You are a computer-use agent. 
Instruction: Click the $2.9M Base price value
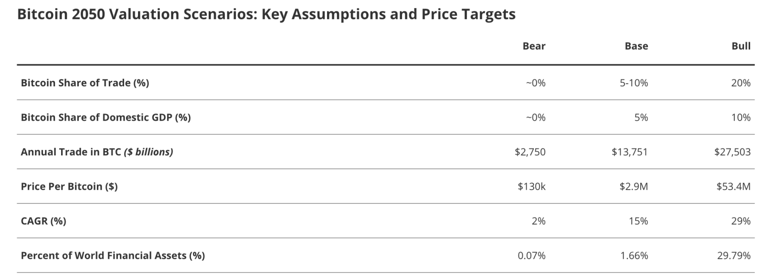(x=634, y=186)
